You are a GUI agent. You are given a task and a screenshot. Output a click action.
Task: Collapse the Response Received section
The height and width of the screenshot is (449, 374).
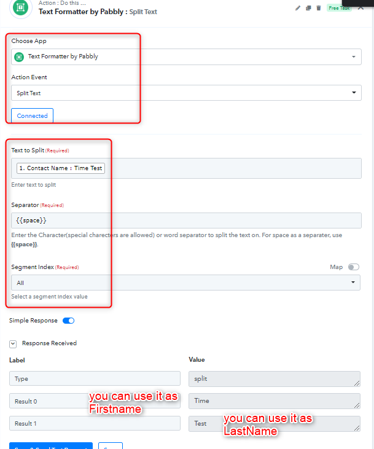pos(13,343)
